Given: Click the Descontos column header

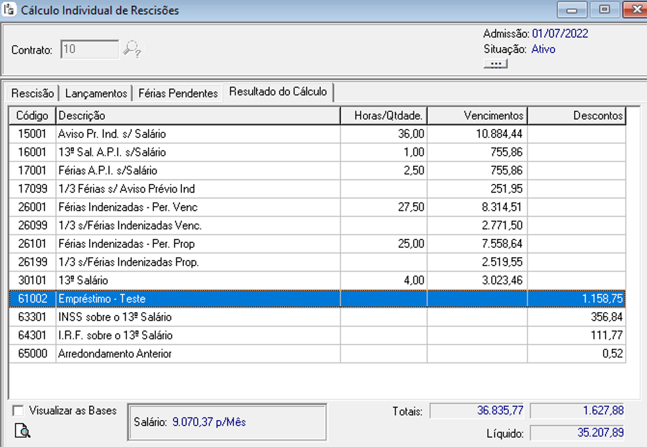Looking at the screenshot, I should 576,116.
